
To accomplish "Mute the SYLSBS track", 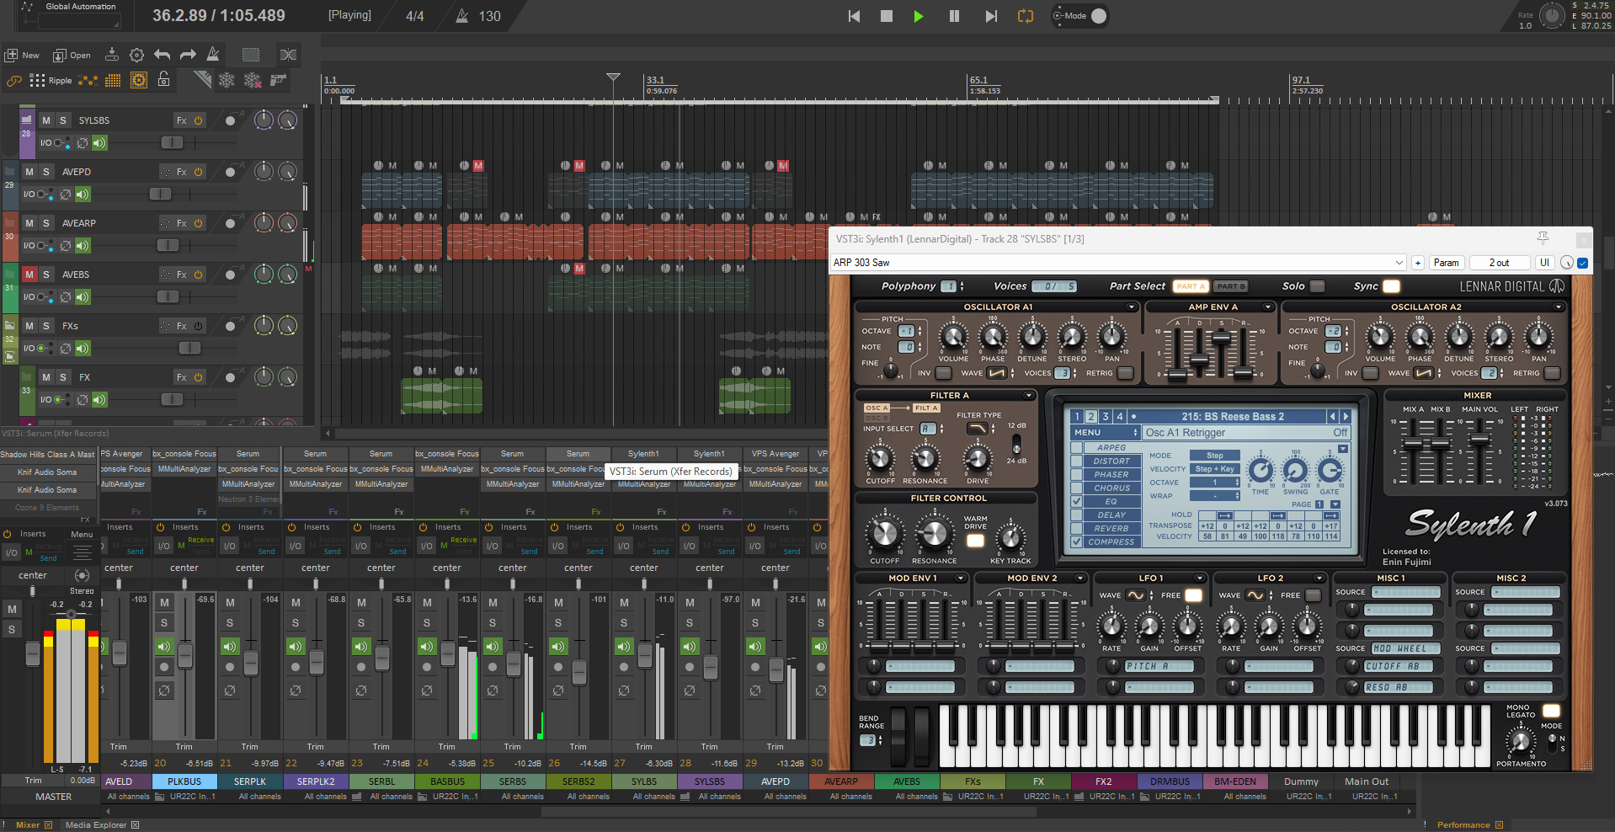I will 46,120.
